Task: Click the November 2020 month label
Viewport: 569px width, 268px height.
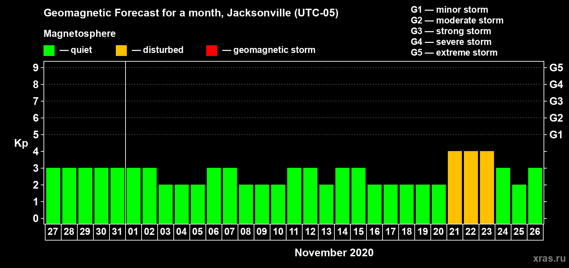Action: (334, 253)
